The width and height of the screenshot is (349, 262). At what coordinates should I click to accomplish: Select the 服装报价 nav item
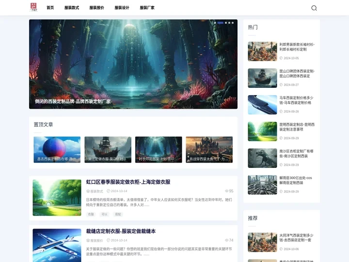(96, 8)
